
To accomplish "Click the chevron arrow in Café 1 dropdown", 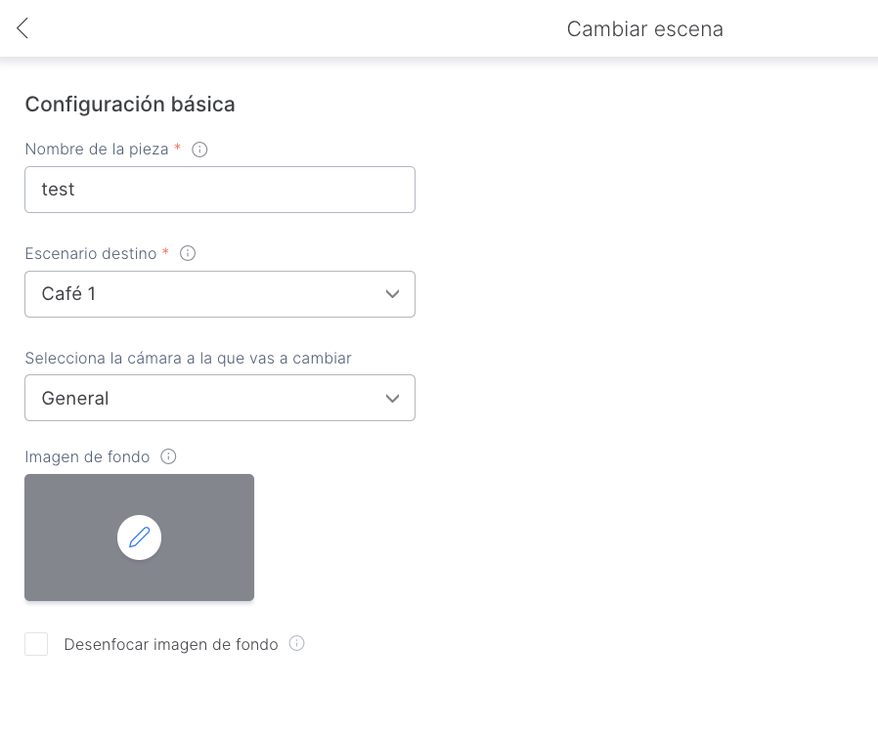I will tap(392, 294).
